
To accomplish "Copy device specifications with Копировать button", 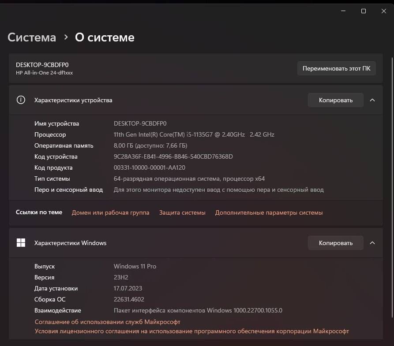I will [x=336, y=100].
